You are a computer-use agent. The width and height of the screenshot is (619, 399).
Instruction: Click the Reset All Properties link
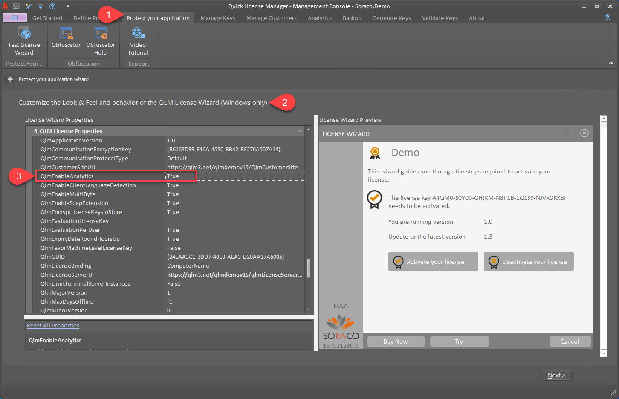point(53,325)
